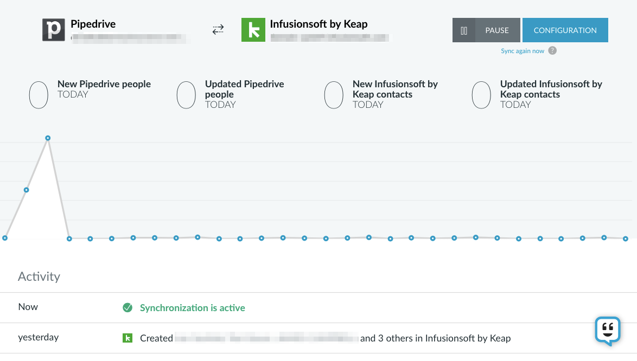Screen dimensions: 637x361
Task: Open the Configuration page
Action: [565, 30]
